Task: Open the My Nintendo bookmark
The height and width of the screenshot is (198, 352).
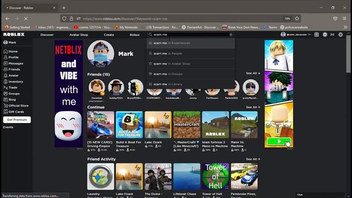Action: coord(126,28)
